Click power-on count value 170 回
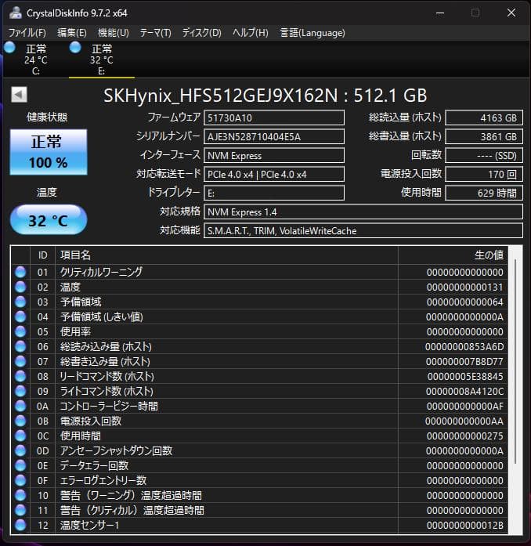Viewport: 531px width, 546px height. coord(484,174)
